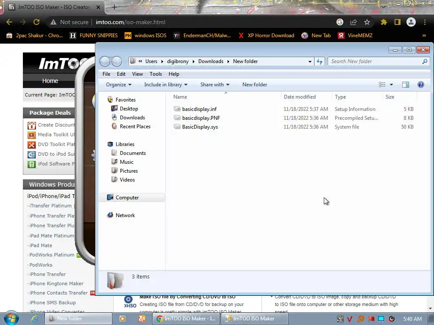
Task: Click the Explorer Forward navigation button
Action: click(117, 61)
